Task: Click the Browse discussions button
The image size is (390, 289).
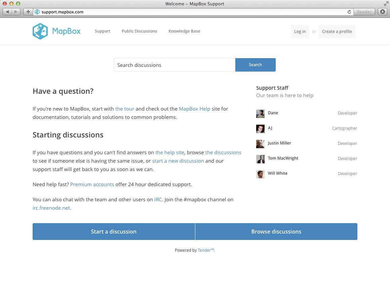Action: 276,232
